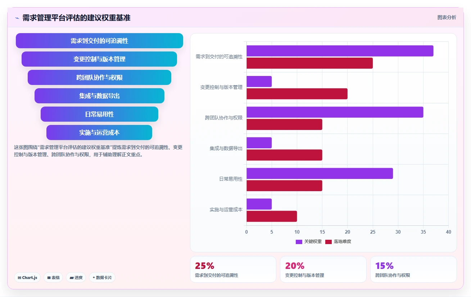Click red bar for 集成与数据导出
471x297 pixels.
(284, 155)
